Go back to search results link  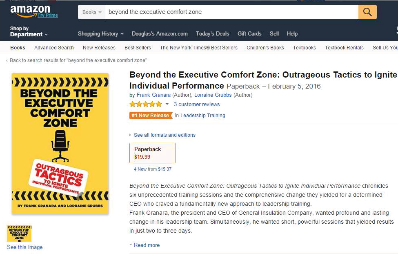click(x=78, y=60)
